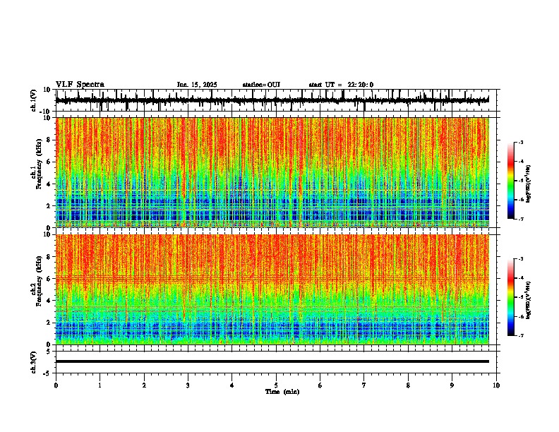
Task: Click the -7 label below ch.1 colorbar
Action: point(520,220)
